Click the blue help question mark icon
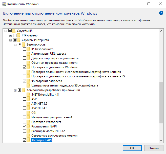The width and height of the screenshot is (166, 154). pos(161,13)
